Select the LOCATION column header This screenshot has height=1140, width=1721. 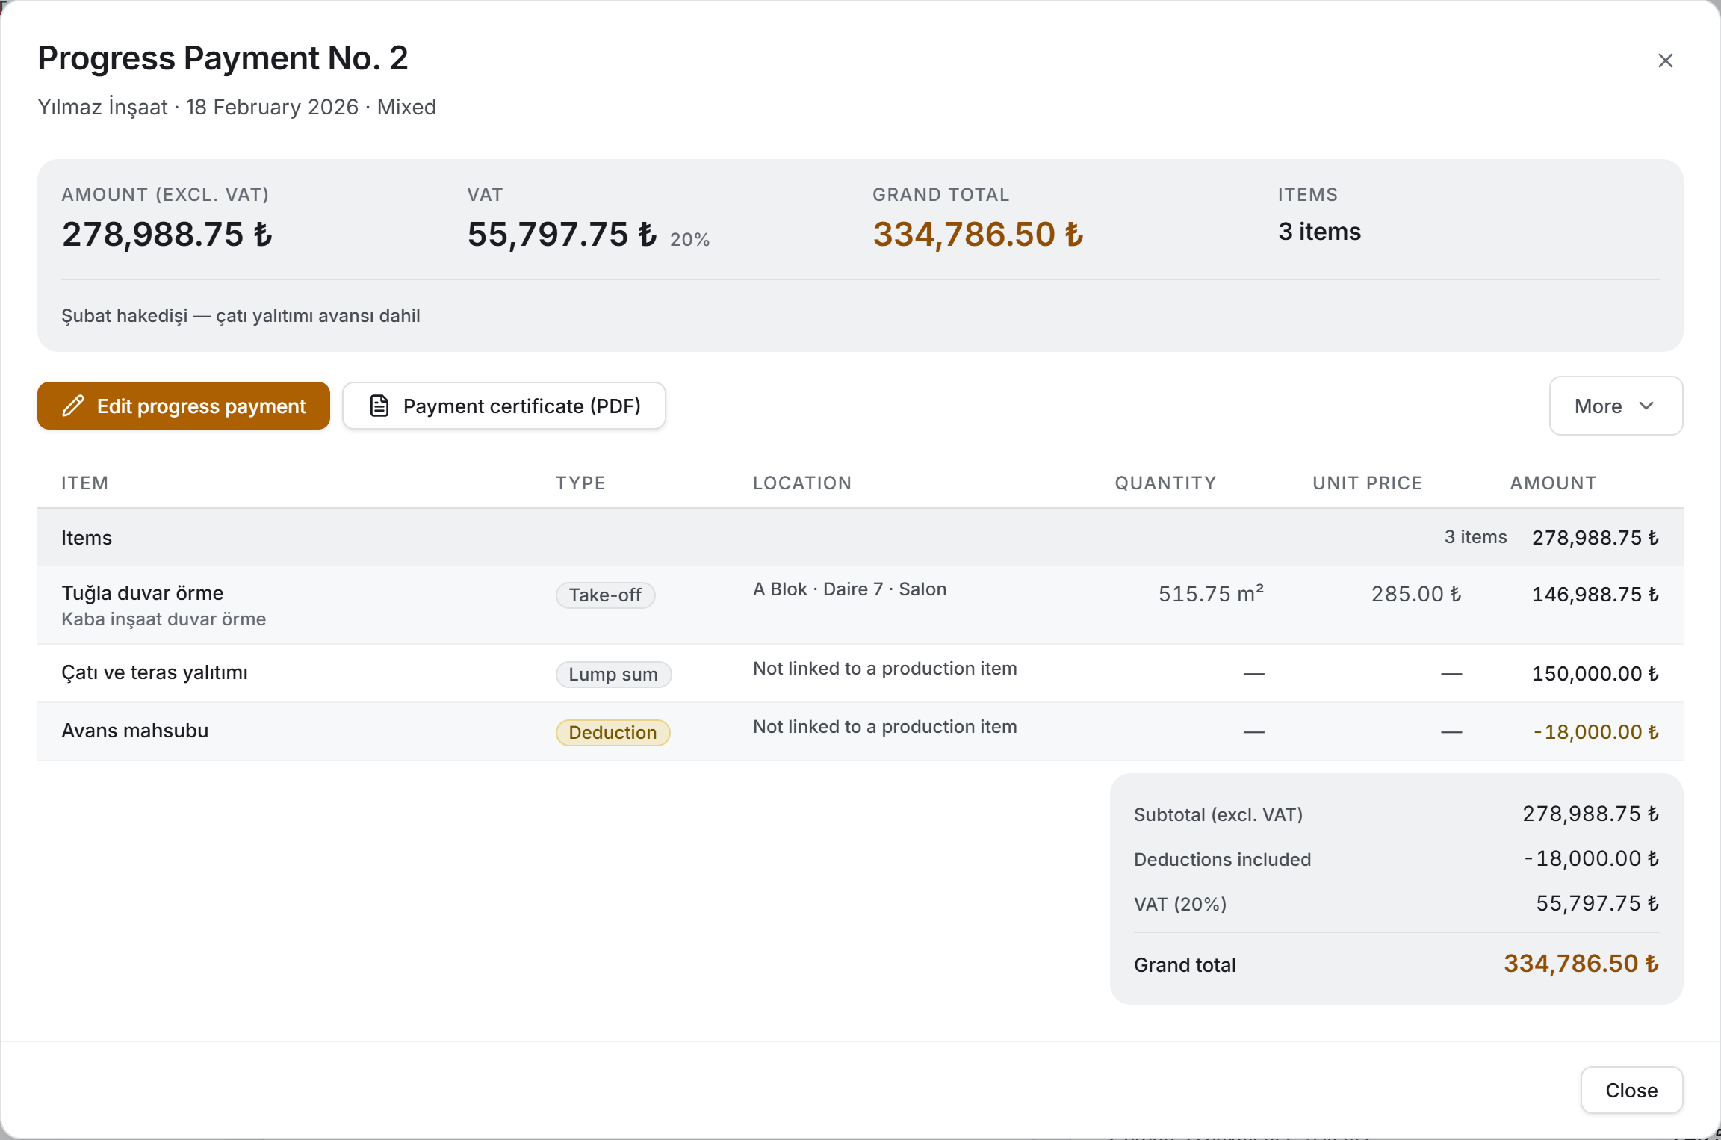(x=802, y=483)
